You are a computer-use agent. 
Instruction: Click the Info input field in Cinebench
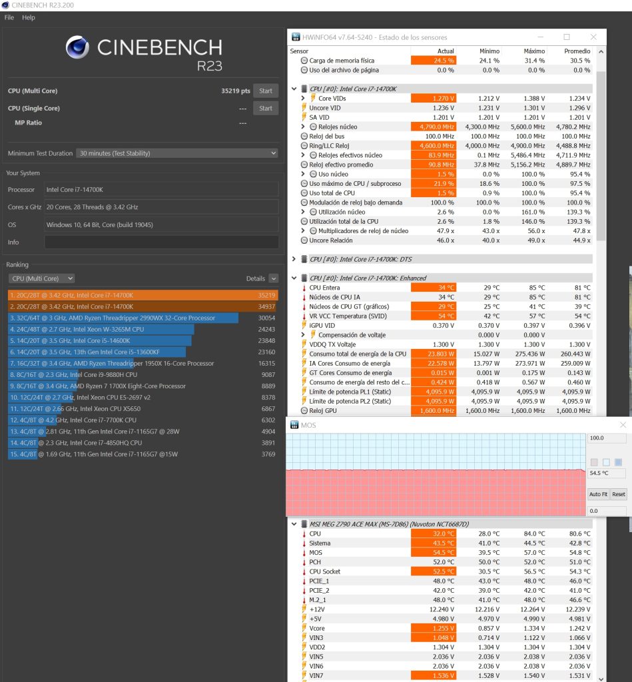coord(161,242)
